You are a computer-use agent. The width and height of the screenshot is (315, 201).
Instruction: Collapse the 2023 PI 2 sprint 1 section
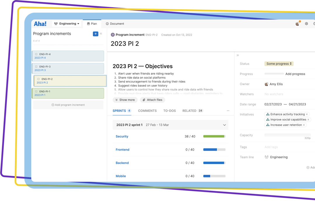(x=224, y=125)
